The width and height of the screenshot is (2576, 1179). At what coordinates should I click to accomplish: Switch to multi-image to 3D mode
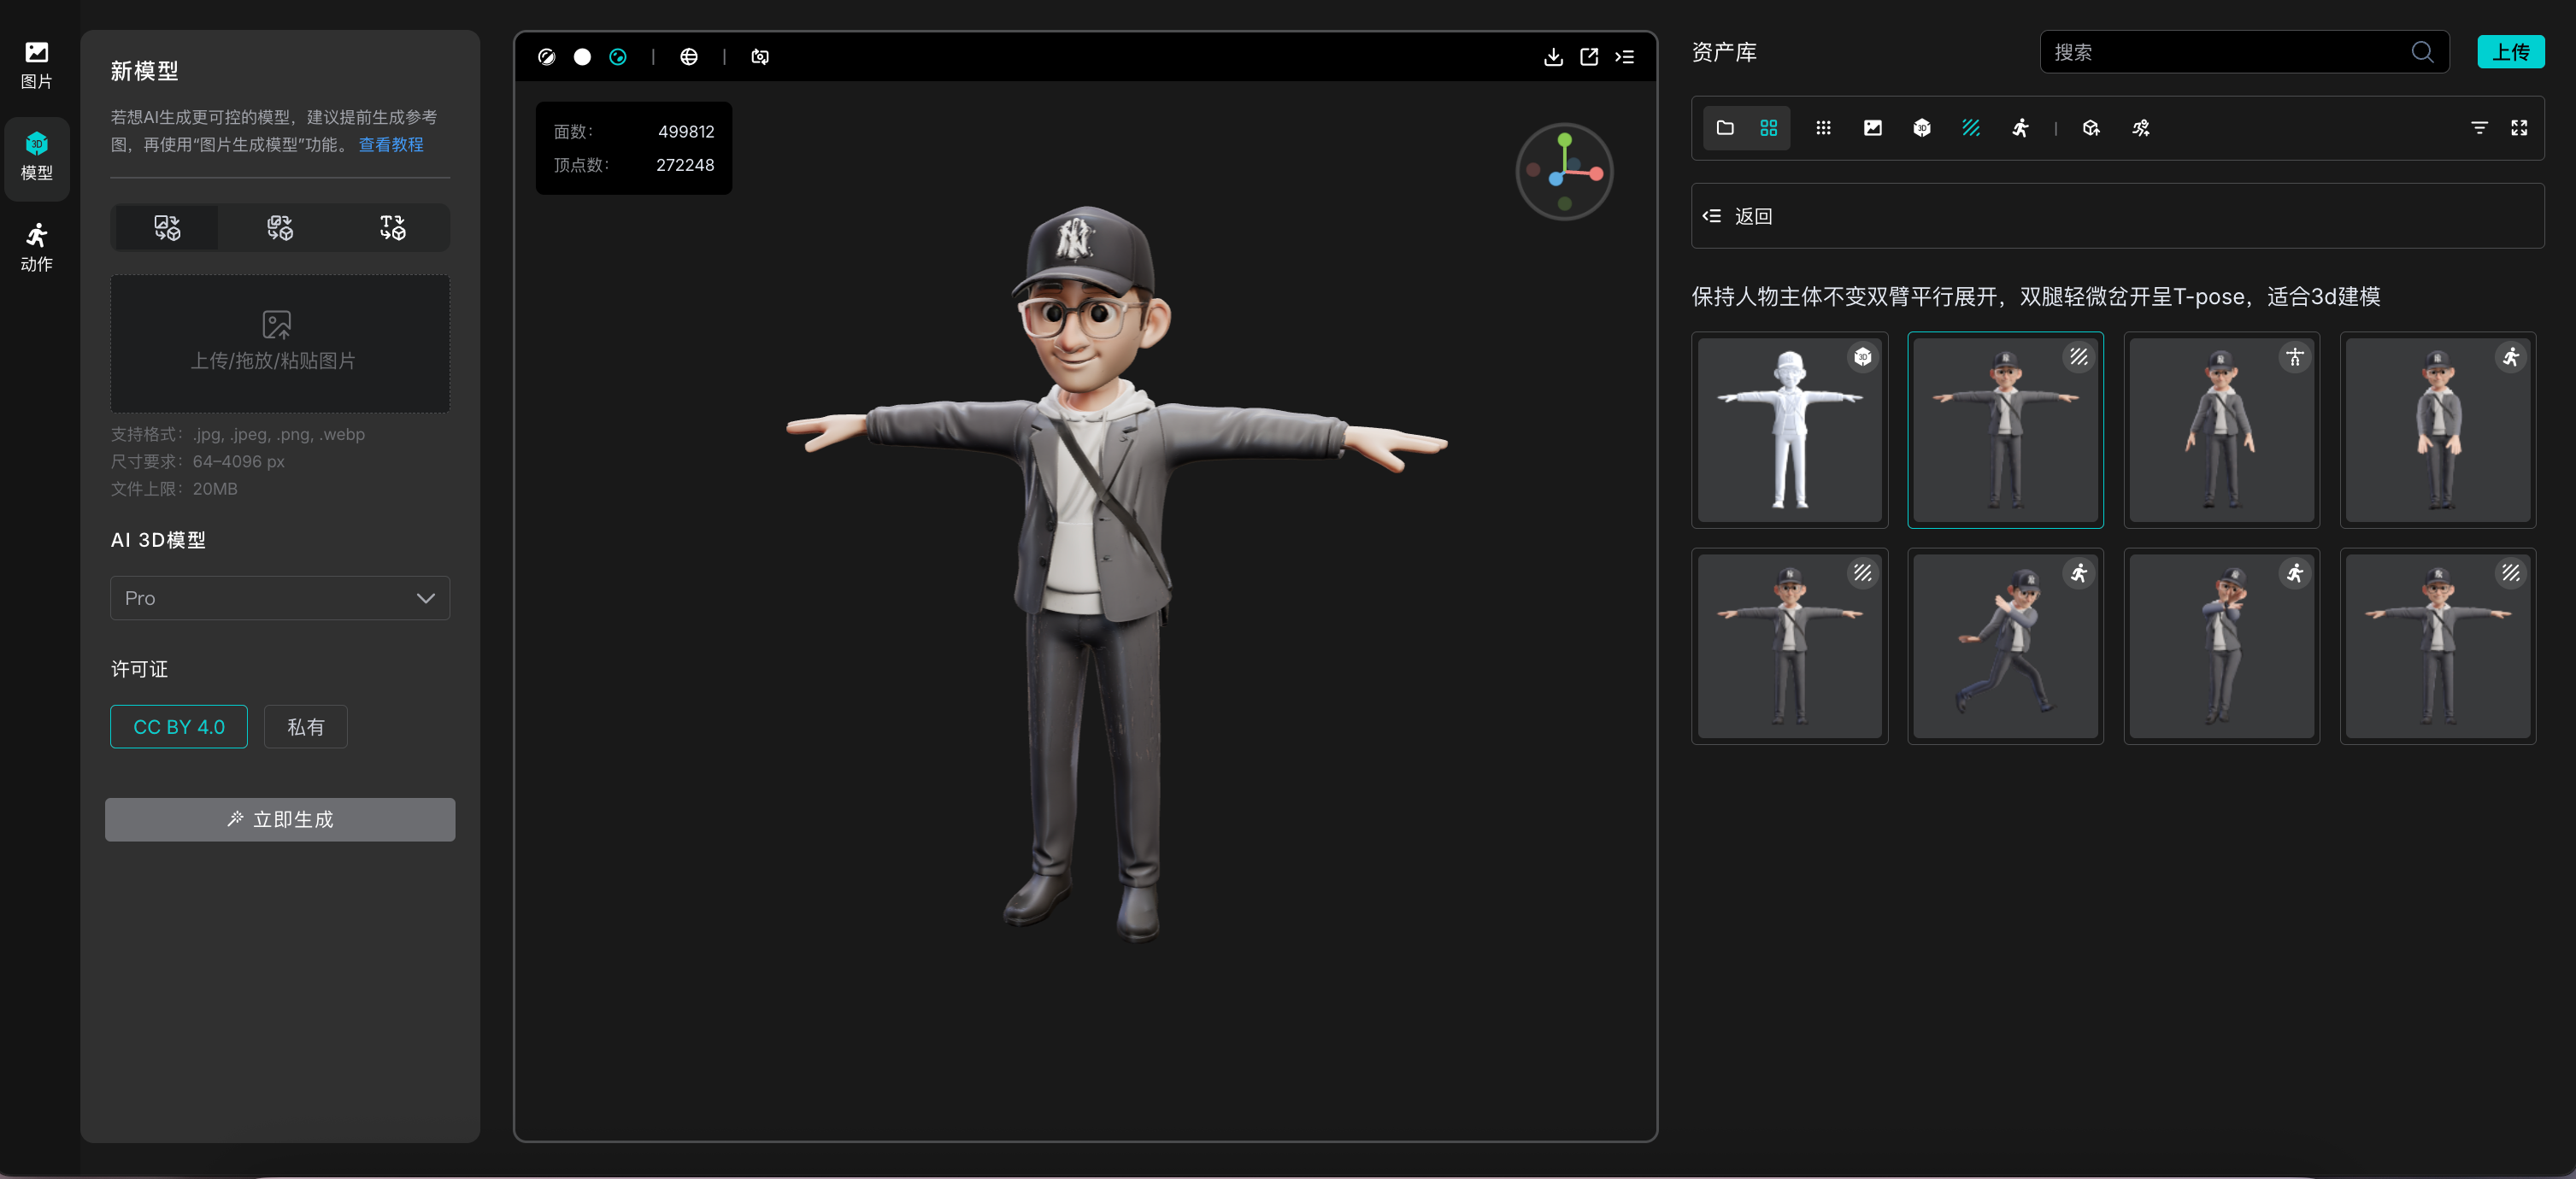280,227
